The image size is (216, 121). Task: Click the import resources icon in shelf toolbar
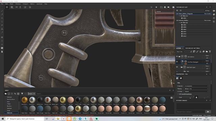point(18,94)
